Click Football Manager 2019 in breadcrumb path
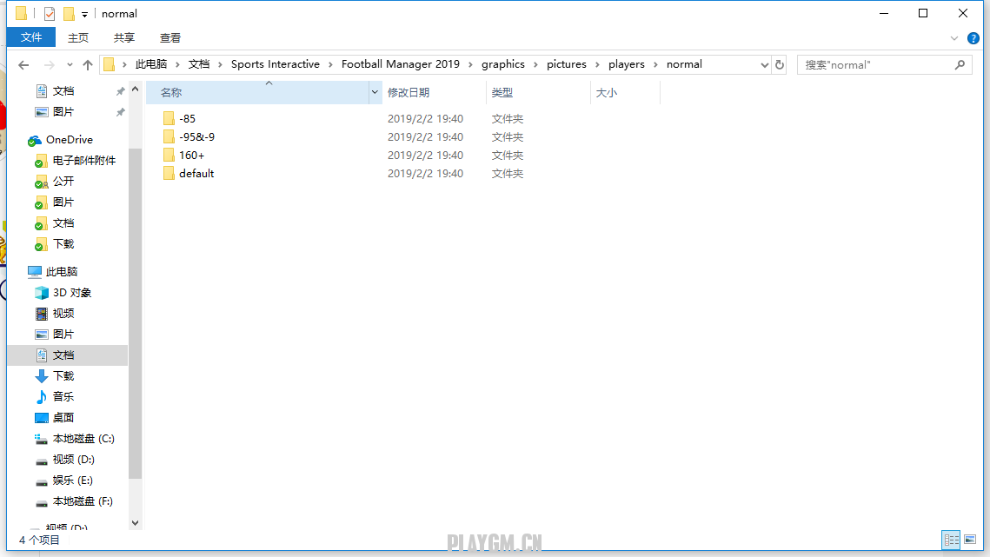 tap(400, 64)
